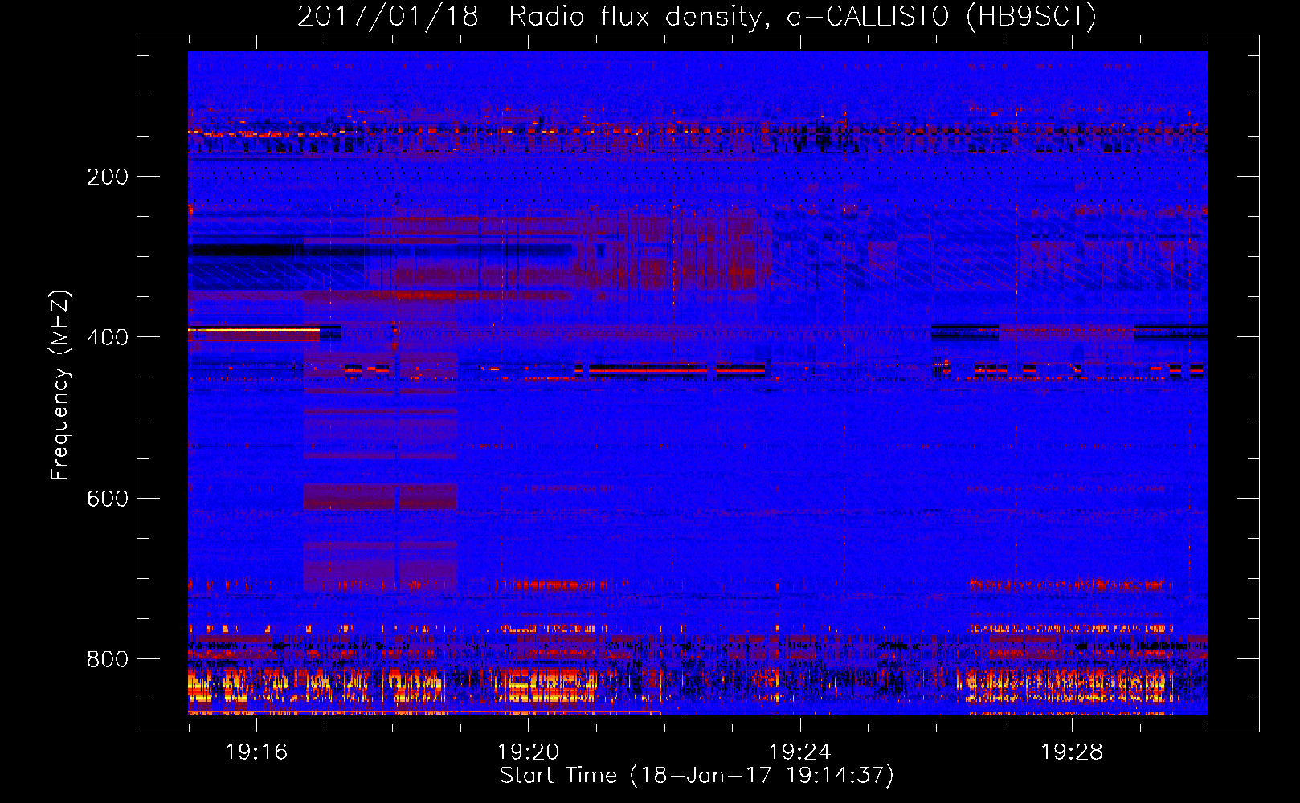The height and width of the screenshot is (803, 1300).
Task: Select the 200 frequency tick label
Action: [108, 177]
